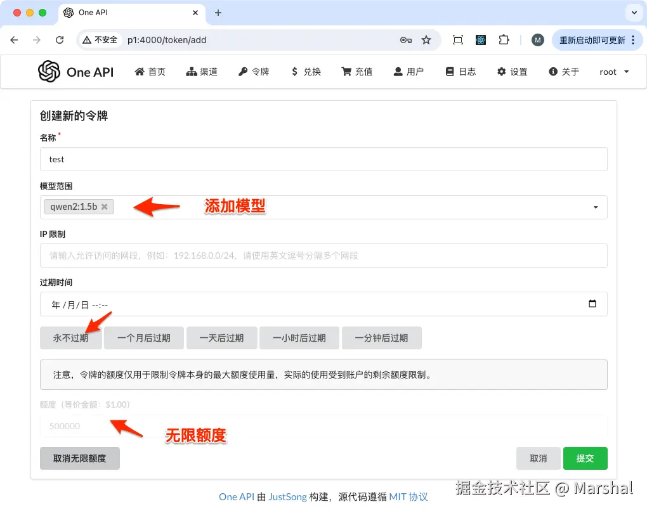Open the 设置 settings menu
The width and height of the screenshot is (647, 511).
point(513,72)
